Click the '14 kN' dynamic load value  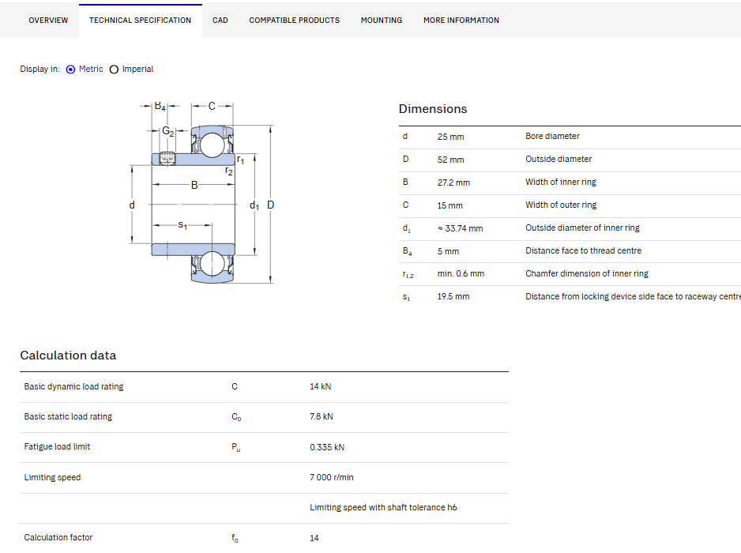(321, 386)
